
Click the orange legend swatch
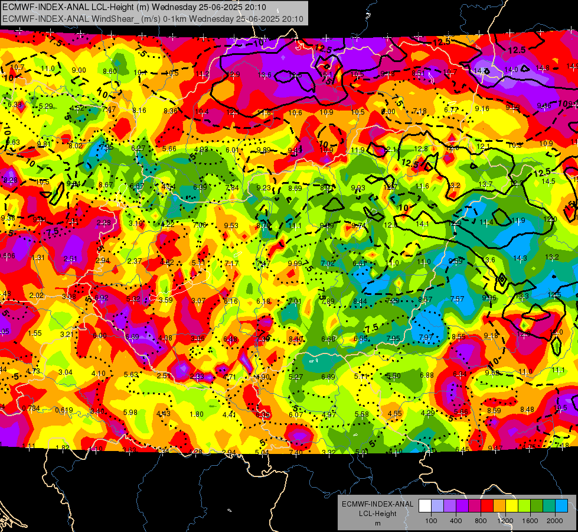(x=500, y=506)
